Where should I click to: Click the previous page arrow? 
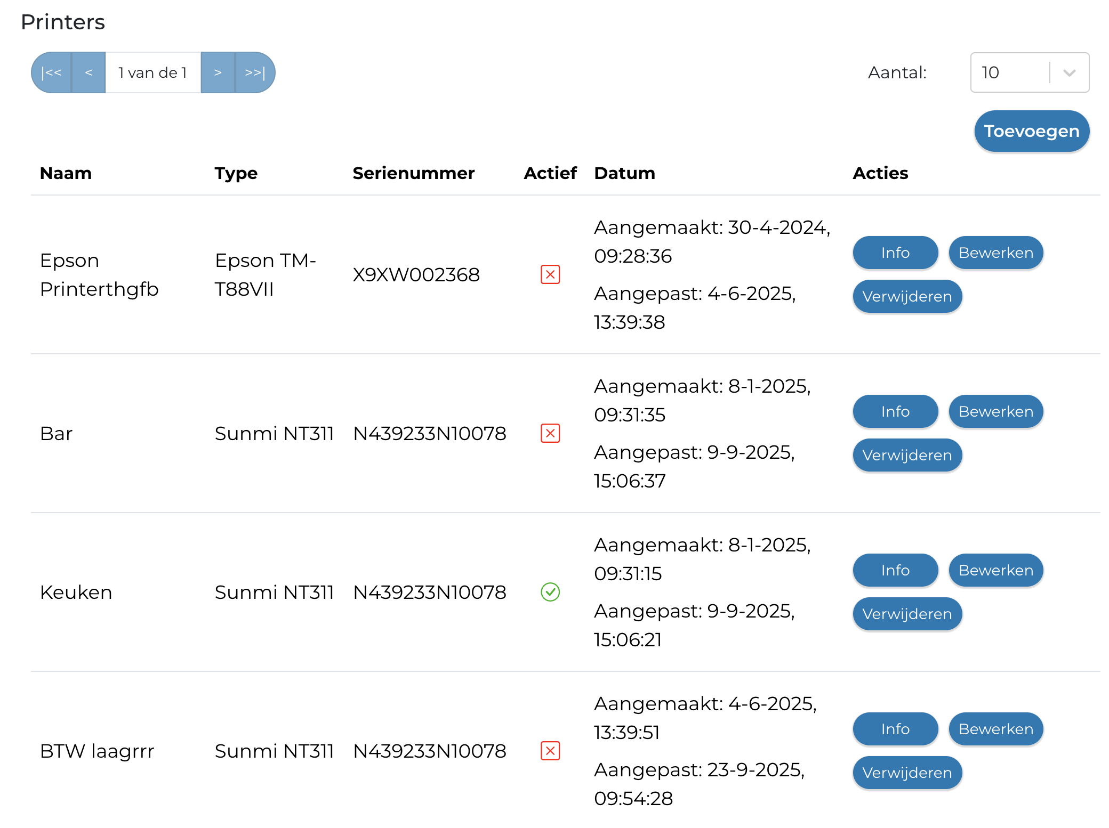pos(89,72)
